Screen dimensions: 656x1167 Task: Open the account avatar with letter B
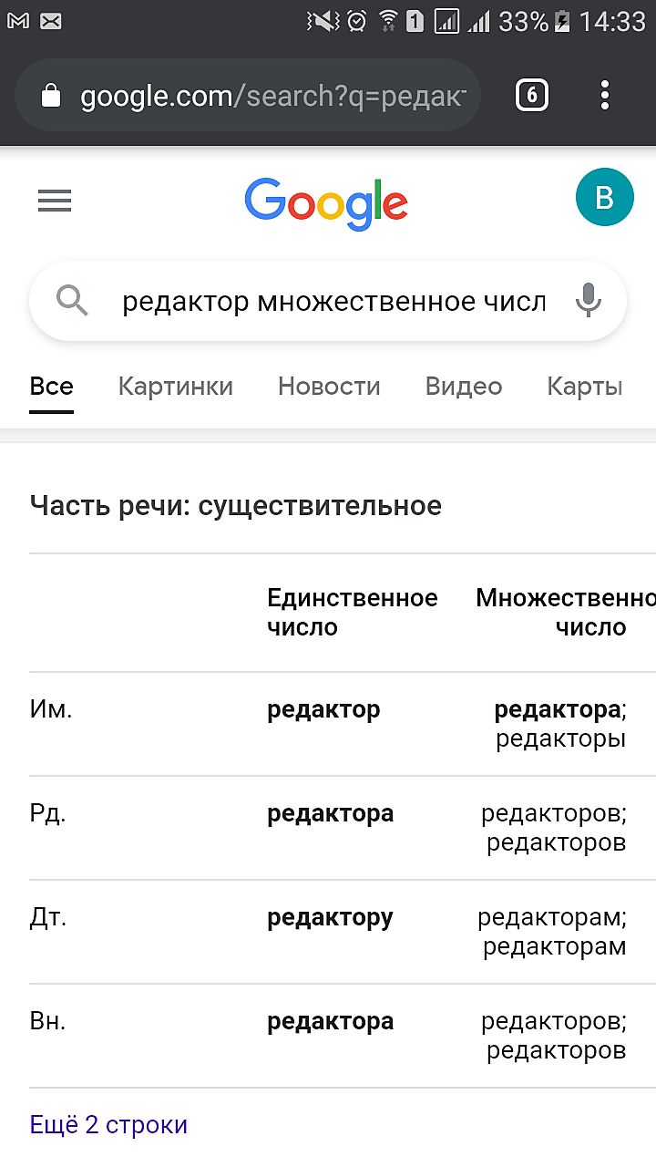pos(604,198)
